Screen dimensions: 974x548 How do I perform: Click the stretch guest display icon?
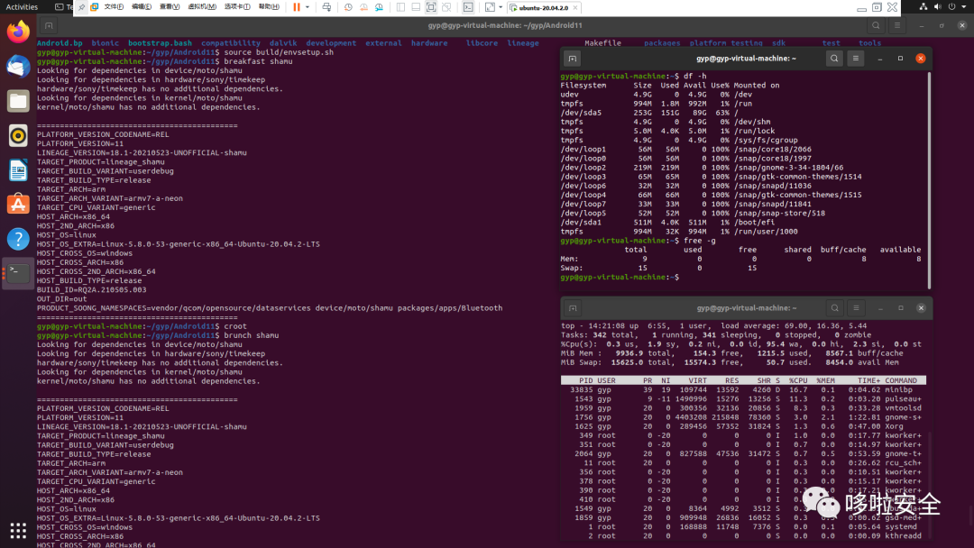click(490, 7)
